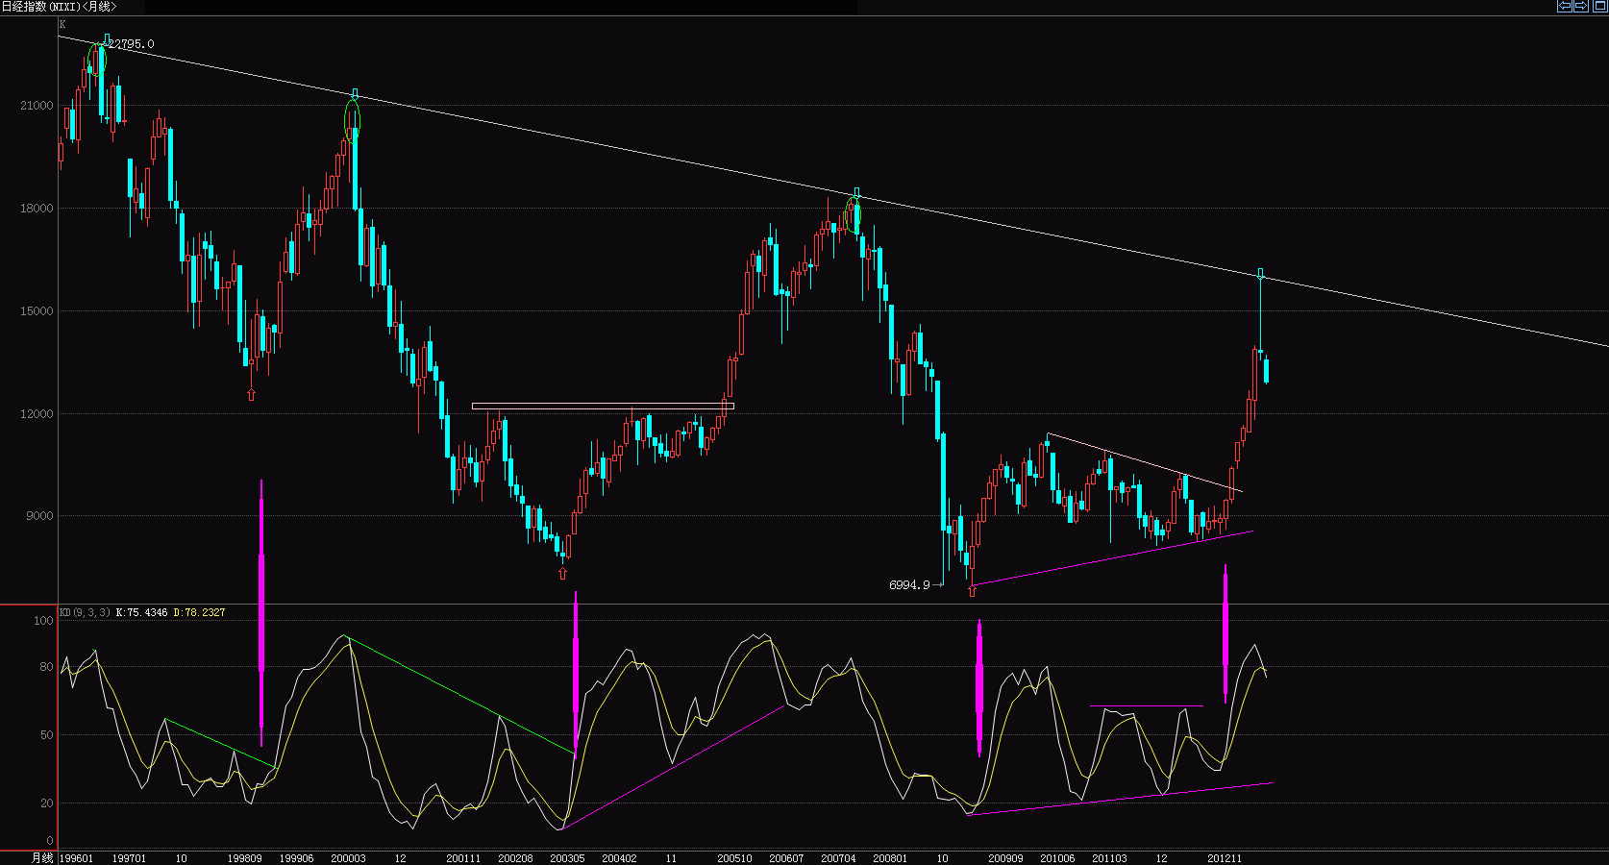Click the 12000 price axis label
The image size is (1609, 865).
(37, 414)
